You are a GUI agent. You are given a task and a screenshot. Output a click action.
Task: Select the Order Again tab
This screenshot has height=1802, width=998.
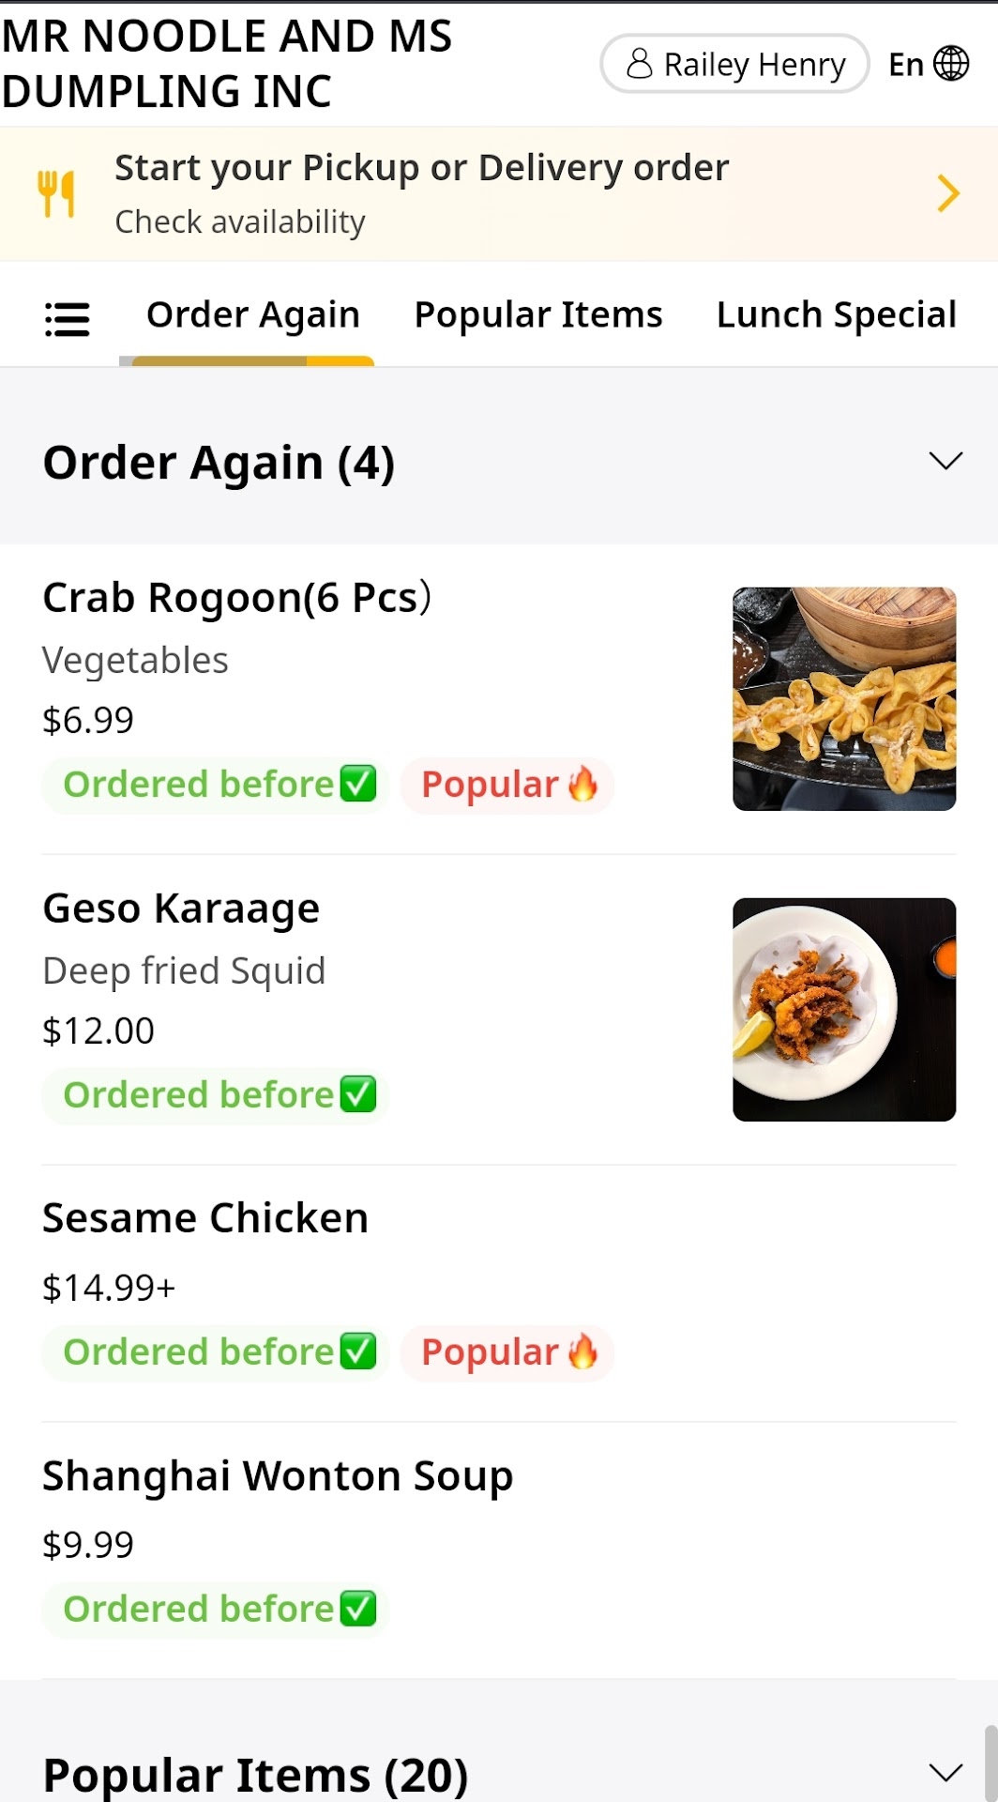[253, 314]
